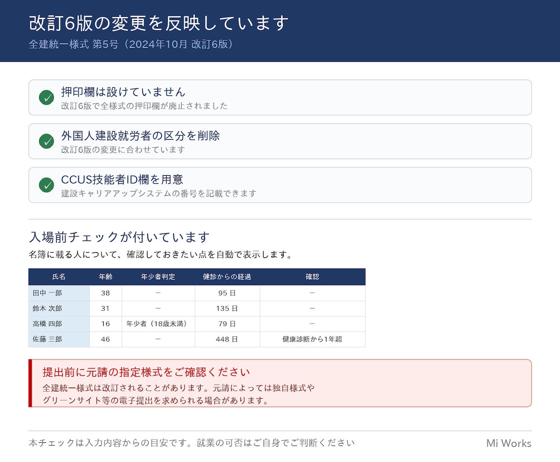Click the age value 46
Image resolution: width=560 pixels, height=462 pixels.
pos(106,340)
